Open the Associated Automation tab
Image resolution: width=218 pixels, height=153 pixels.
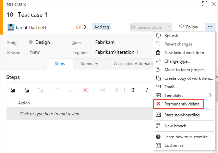pos(134,64)
